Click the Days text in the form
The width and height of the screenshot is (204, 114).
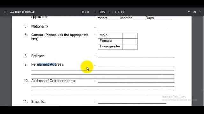coord(149,18)
